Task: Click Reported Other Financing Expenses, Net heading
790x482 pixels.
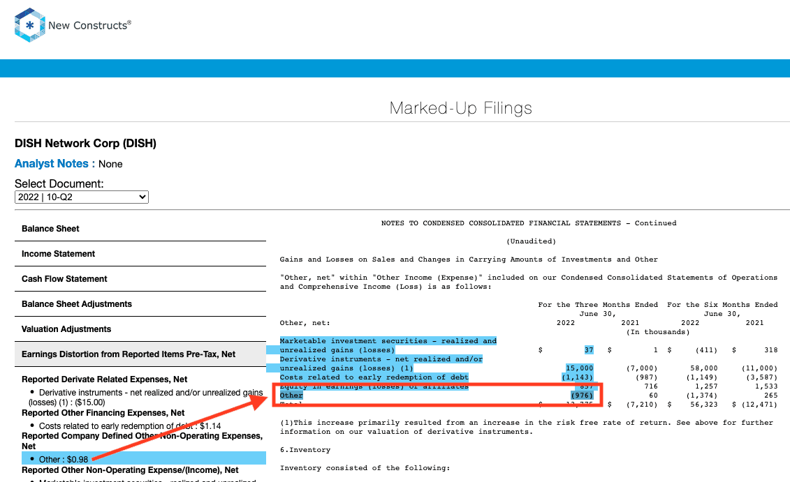Action: pyautogui.click(x=103, y=412)
